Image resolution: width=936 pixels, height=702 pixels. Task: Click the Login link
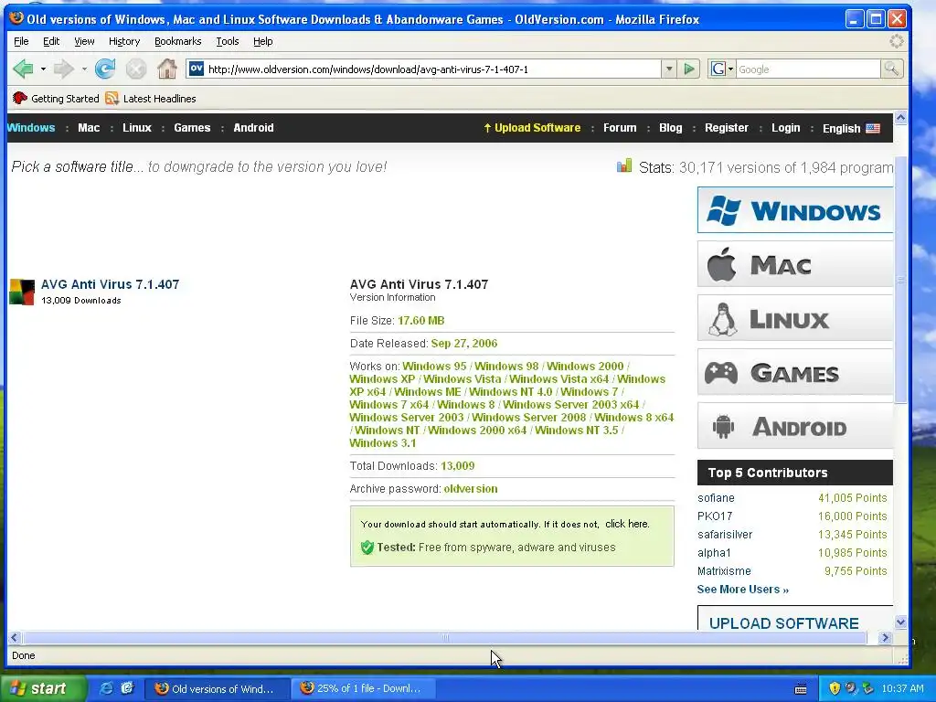(785, 128)
